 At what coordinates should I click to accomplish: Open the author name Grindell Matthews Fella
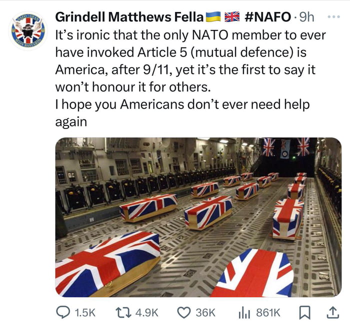coord(129,16)
